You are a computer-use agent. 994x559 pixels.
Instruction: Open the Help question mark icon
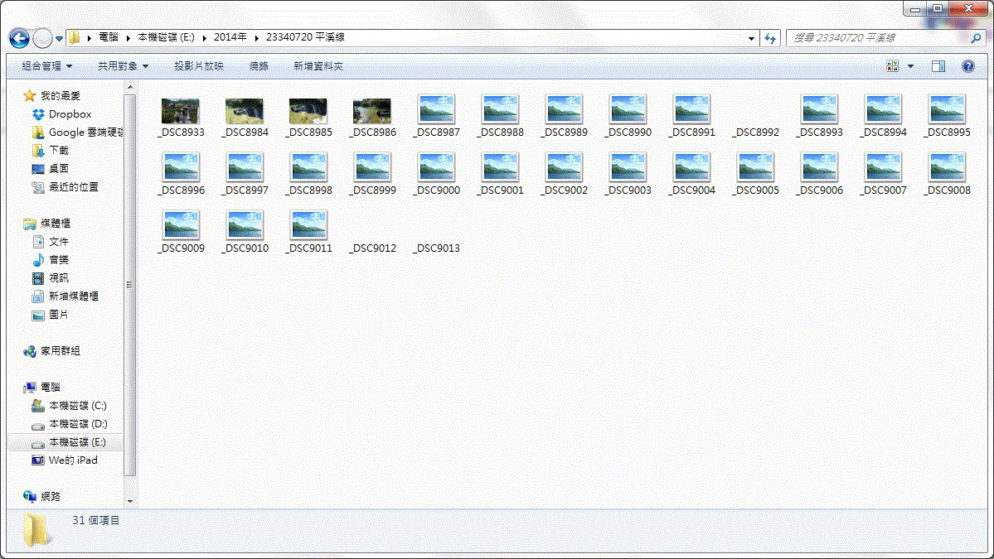tap(968, 66)
